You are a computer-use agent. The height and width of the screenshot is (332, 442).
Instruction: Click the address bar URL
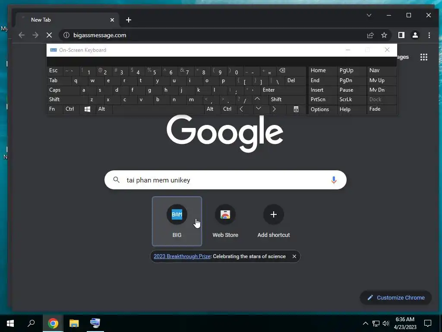pos(100,35)
